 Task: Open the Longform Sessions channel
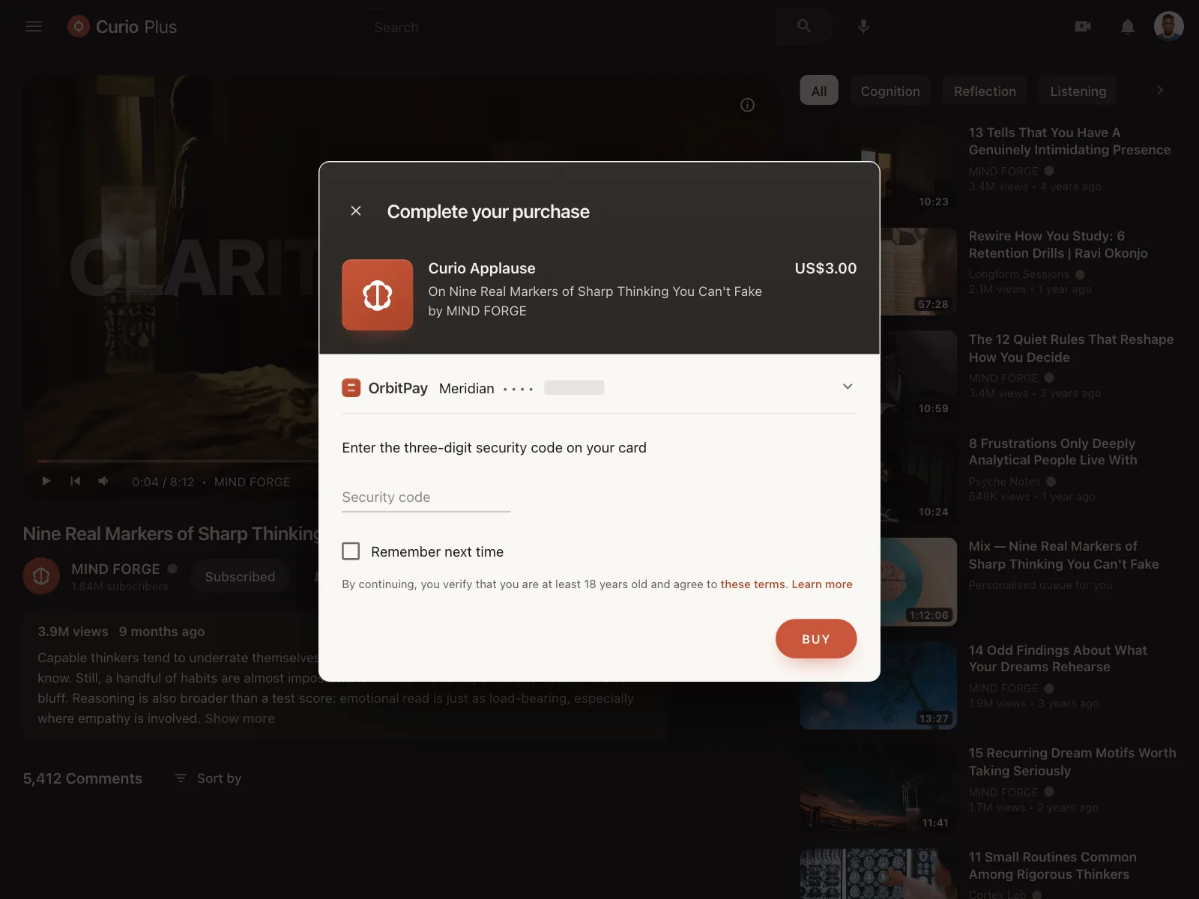pos(1018,274)
